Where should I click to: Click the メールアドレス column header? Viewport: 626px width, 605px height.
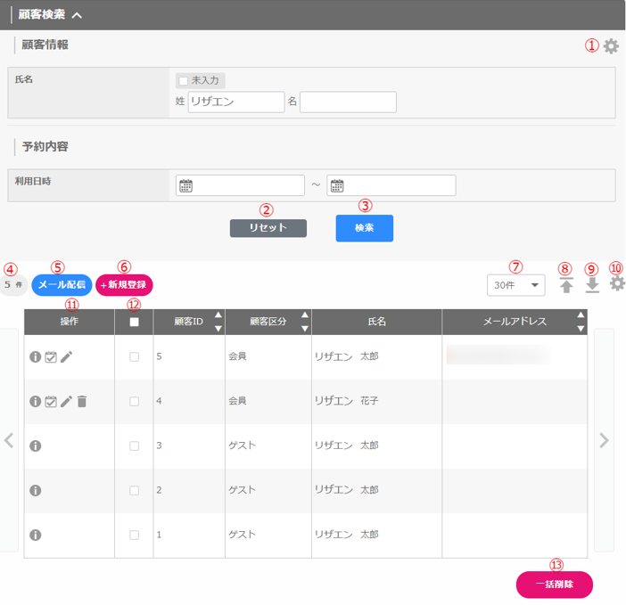tap(515, 322)
